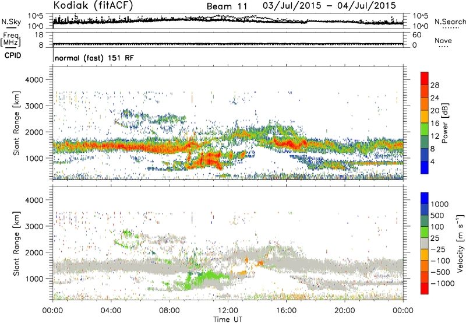The image size is (466, 323).
Task: Select the 'CPID' row label
Action: coord(13,55)
